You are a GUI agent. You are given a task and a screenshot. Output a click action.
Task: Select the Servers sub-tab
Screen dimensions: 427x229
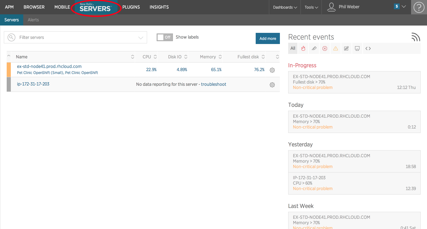pos(11,20)
